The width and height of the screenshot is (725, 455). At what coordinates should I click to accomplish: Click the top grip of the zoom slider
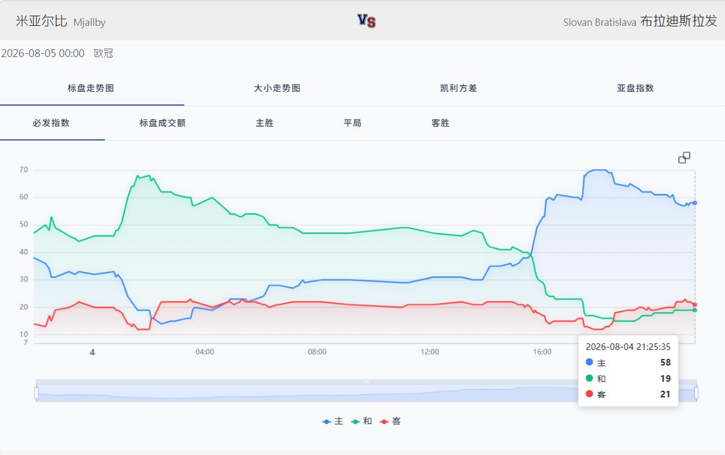coord(366,382)
